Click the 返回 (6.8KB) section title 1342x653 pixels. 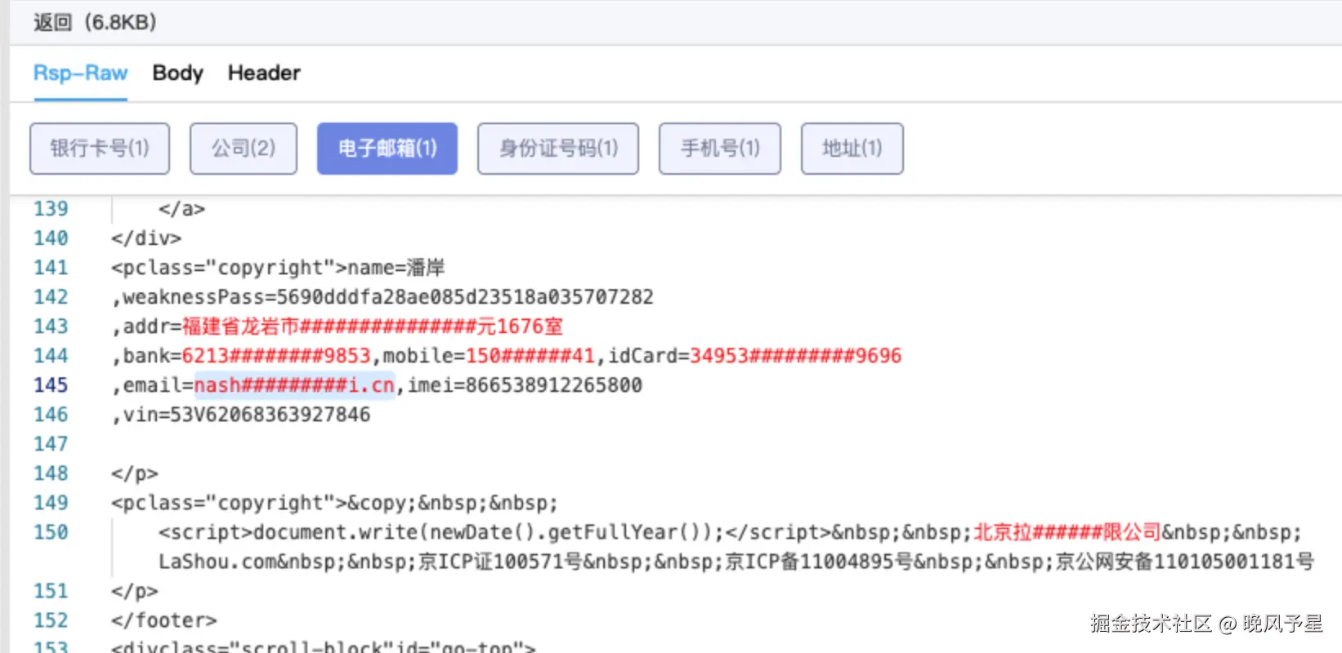click(95, 22)
